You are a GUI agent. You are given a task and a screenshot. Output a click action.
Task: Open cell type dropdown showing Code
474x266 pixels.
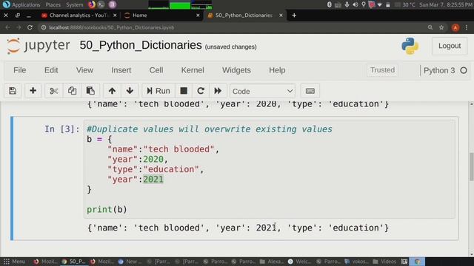262,91
